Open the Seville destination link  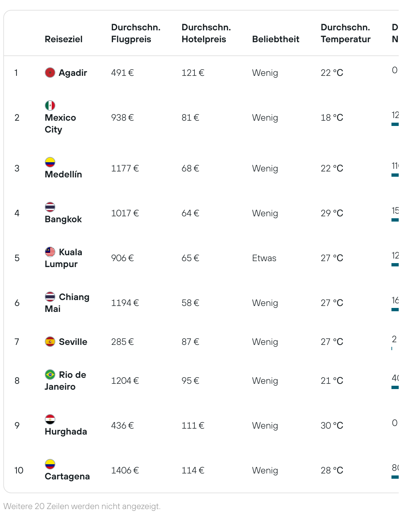73,342
